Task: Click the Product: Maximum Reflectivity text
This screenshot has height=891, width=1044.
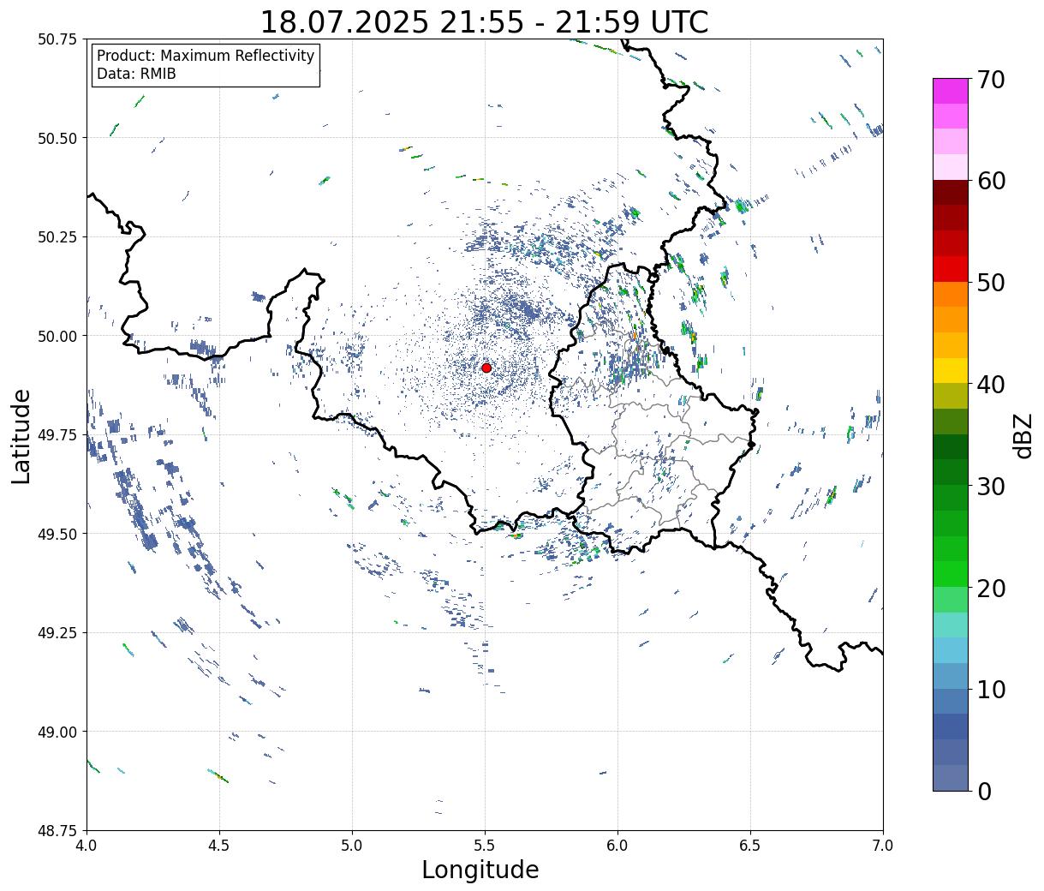Action: (206, 56)
